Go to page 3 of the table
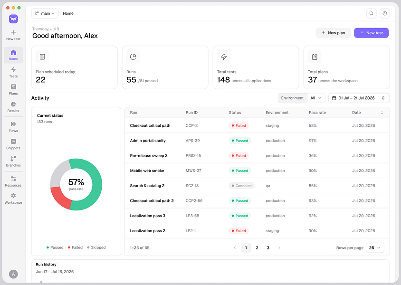401x285 pixels. pyautogui.click(x=268, y=247)
